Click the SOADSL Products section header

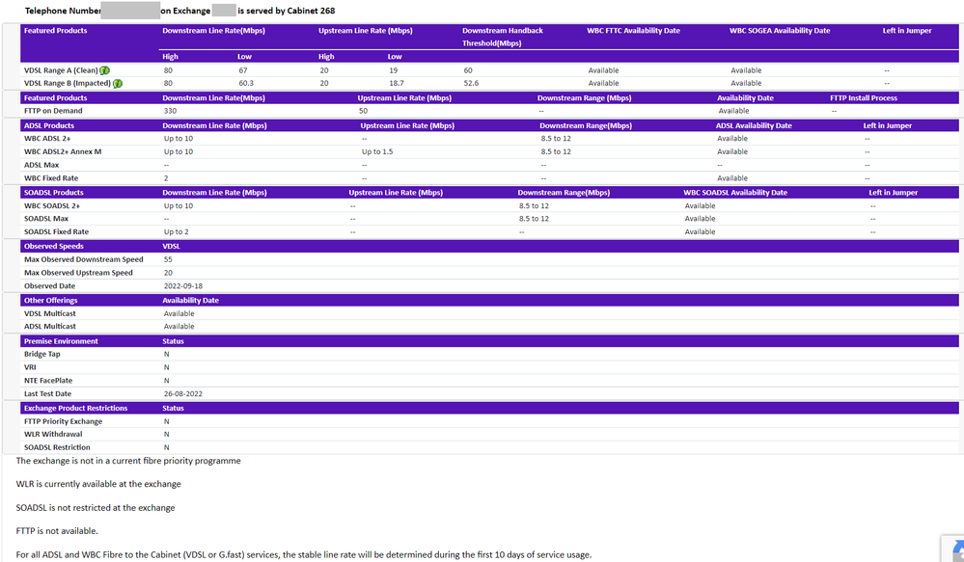click(x=54, y=193)
